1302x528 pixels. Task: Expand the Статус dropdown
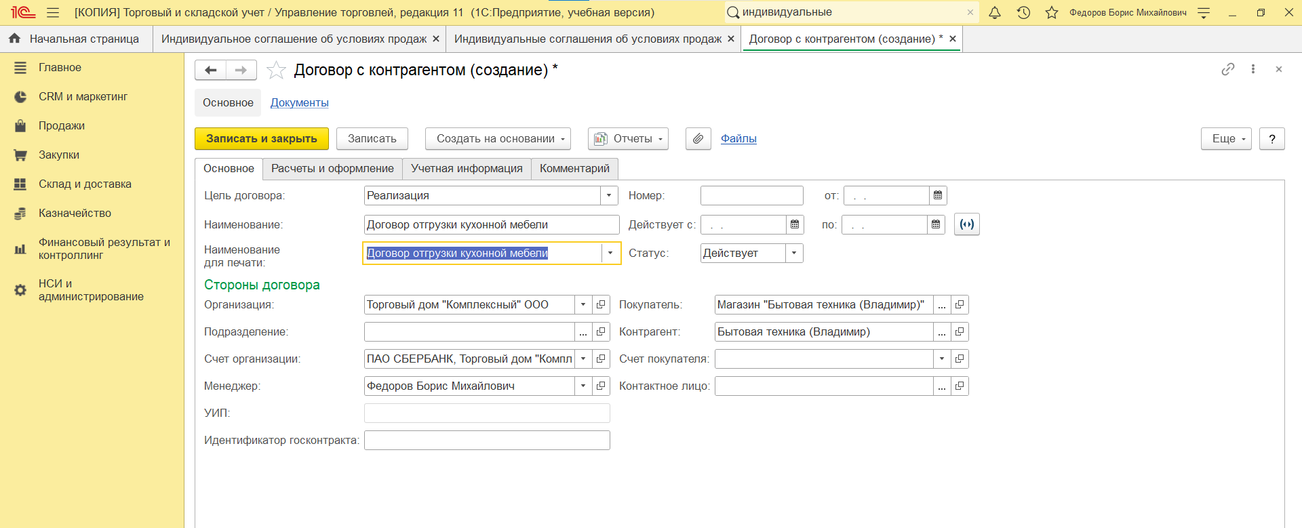(794, 253)
